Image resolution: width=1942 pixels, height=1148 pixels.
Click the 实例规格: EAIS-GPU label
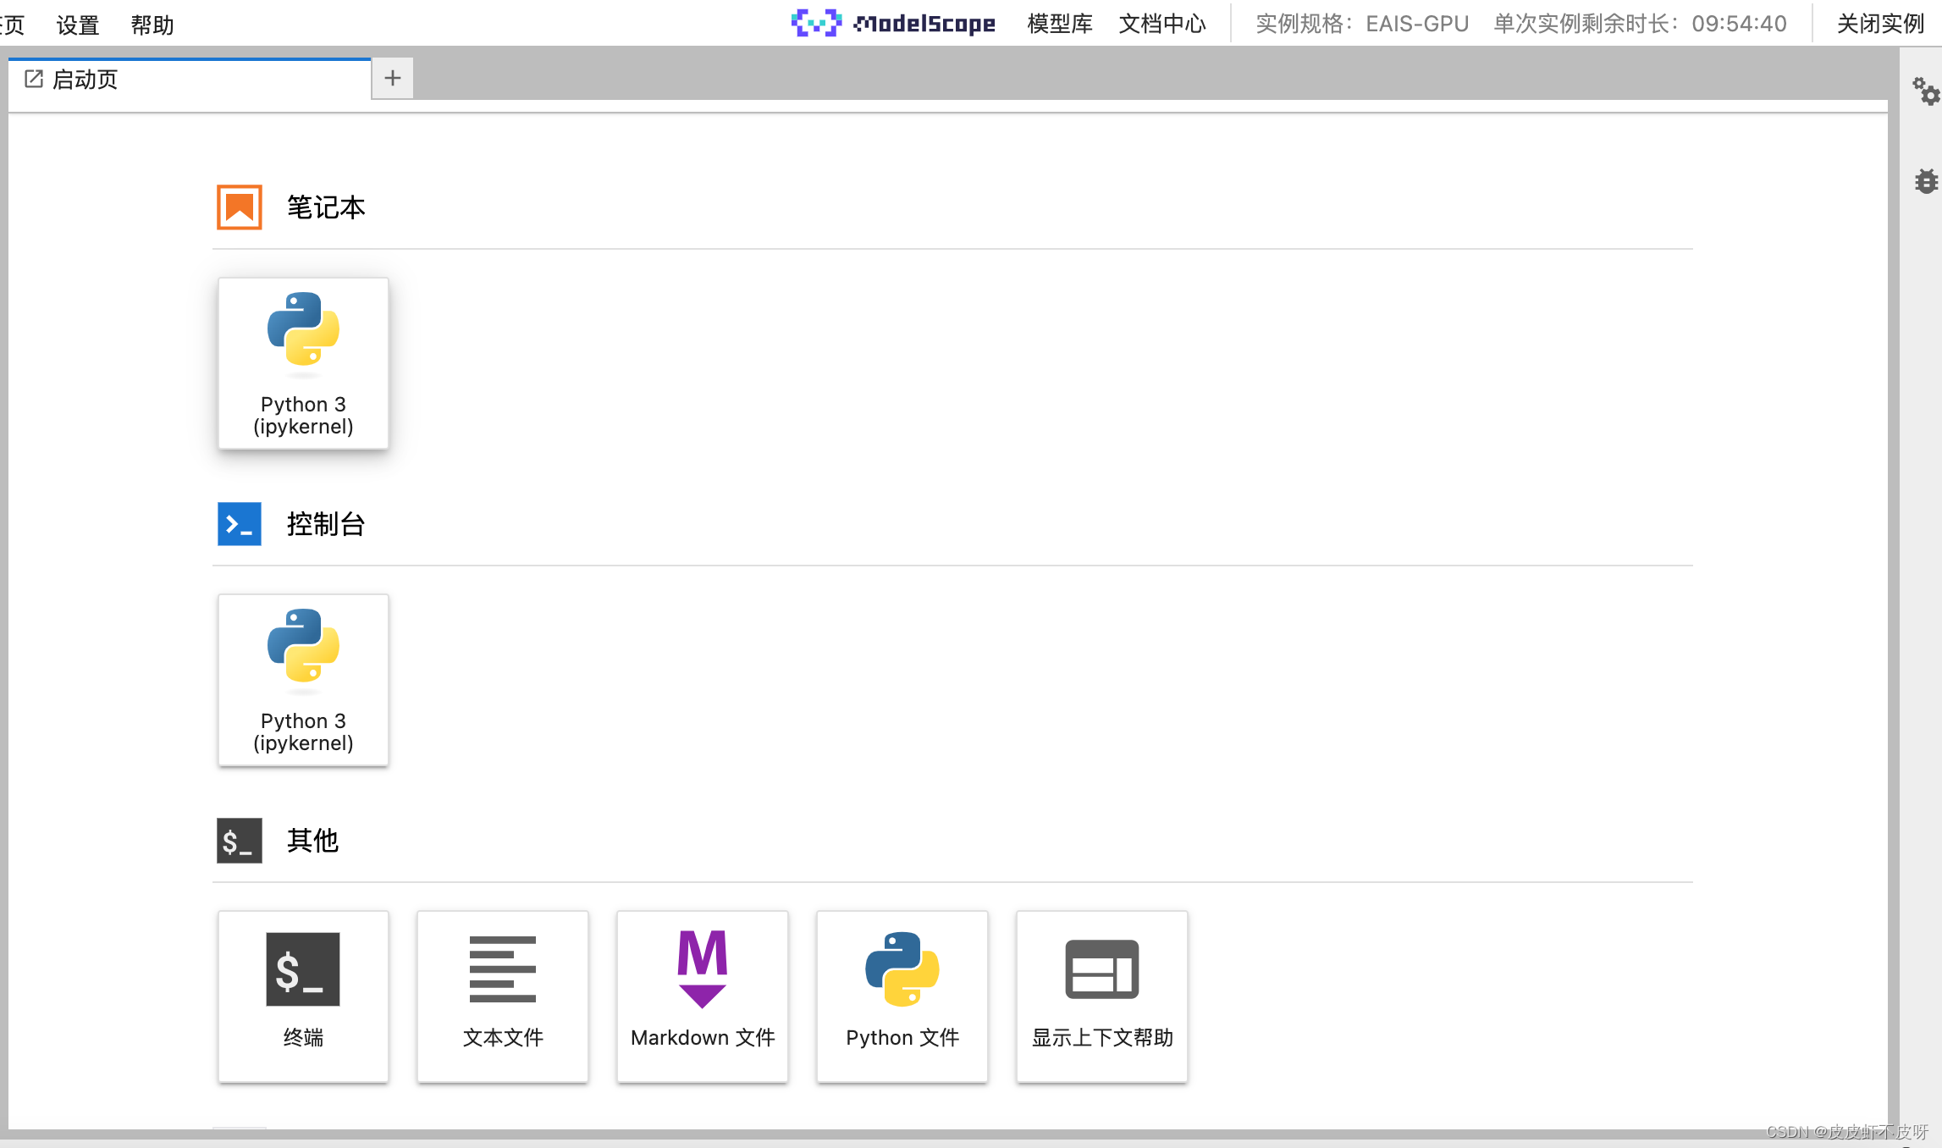click(1362, 24)
